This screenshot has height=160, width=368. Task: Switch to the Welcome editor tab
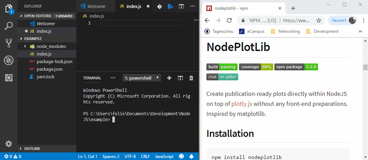point(96,6)
